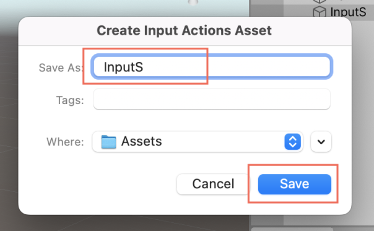Focus the empty Tags field
This screenshot has width=374, height=231.
[212, 99]
